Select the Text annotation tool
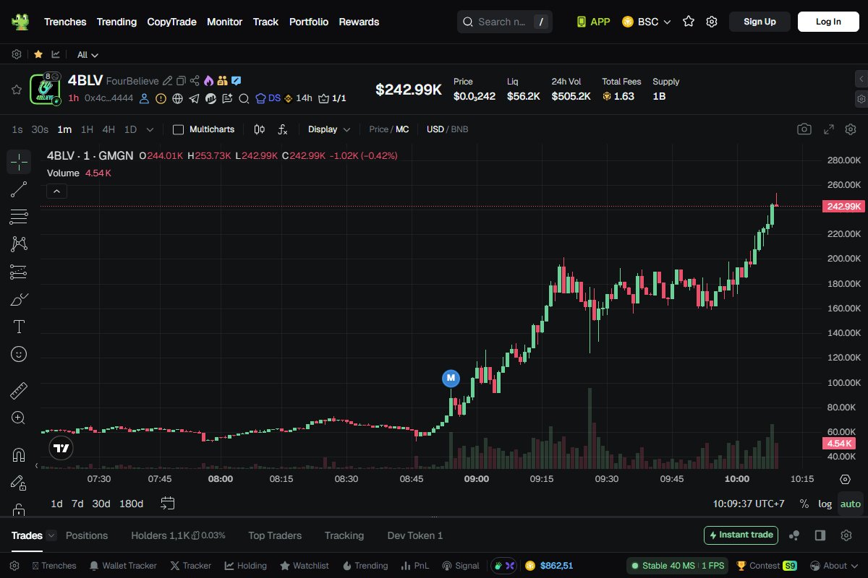 pyautogui.click(x=19, y=327)
